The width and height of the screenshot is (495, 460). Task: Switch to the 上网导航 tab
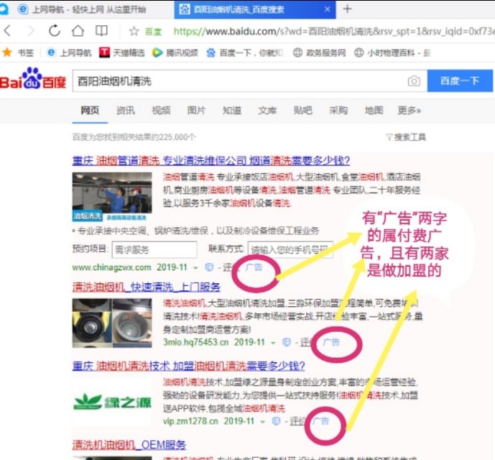[83, 9]
